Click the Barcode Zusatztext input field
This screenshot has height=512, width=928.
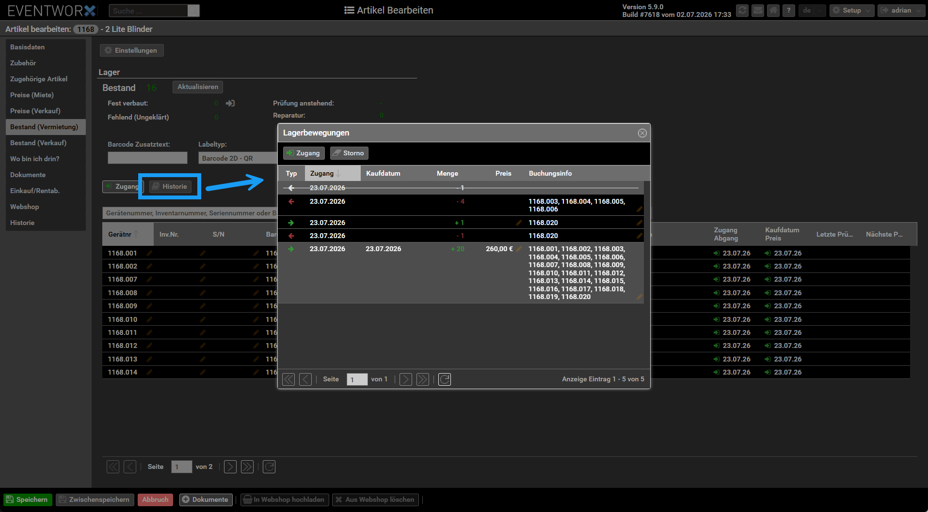pyautogui.click(x=147, y=158)
